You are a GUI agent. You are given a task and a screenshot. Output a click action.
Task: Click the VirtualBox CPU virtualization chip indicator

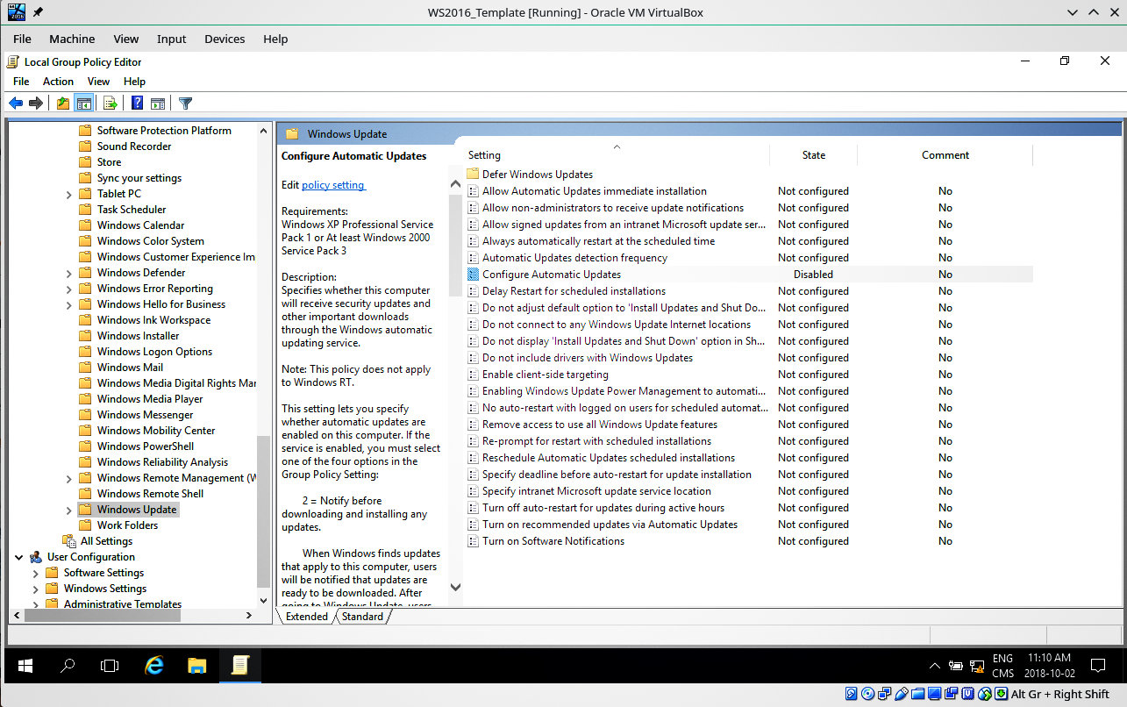pos(967,694)
